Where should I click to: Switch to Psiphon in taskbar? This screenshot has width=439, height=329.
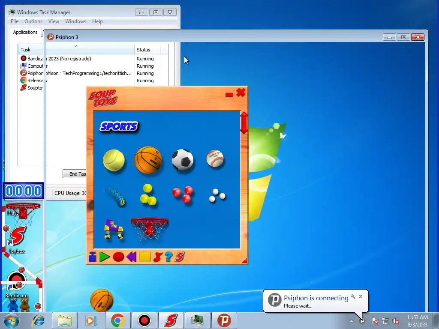224,320
